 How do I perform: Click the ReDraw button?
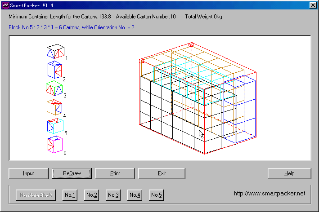point(72,173)
